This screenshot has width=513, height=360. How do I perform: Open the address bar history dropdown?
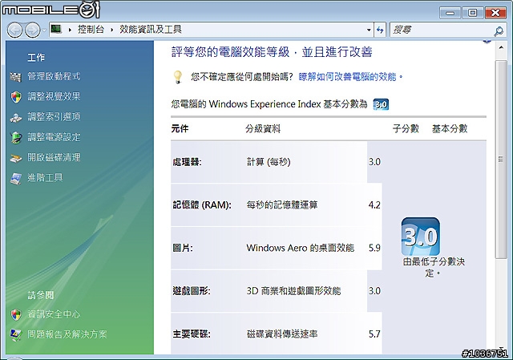tap(369, 30)
